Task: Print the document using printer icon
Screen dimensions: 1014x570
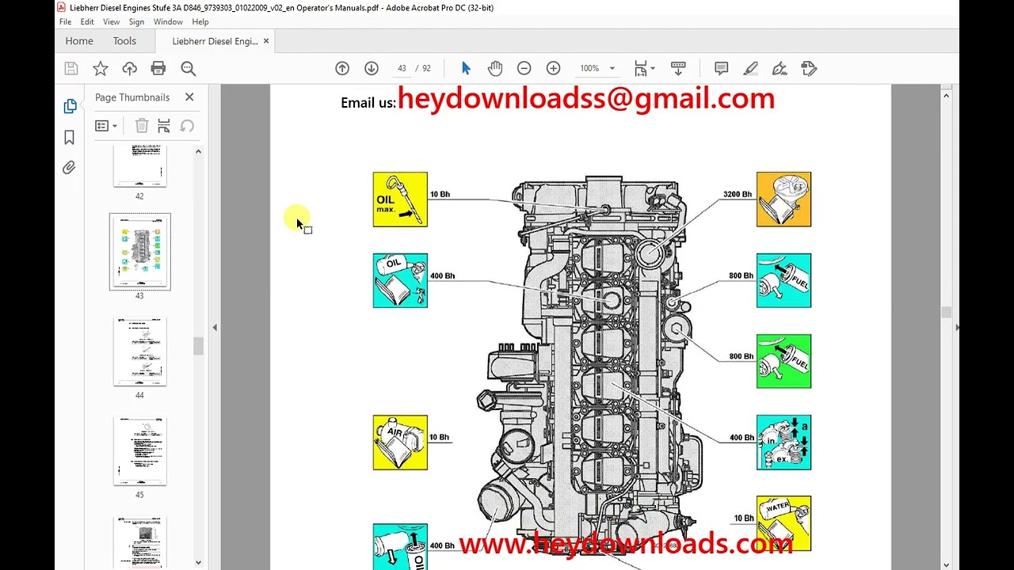Action: tap(158, 69)
